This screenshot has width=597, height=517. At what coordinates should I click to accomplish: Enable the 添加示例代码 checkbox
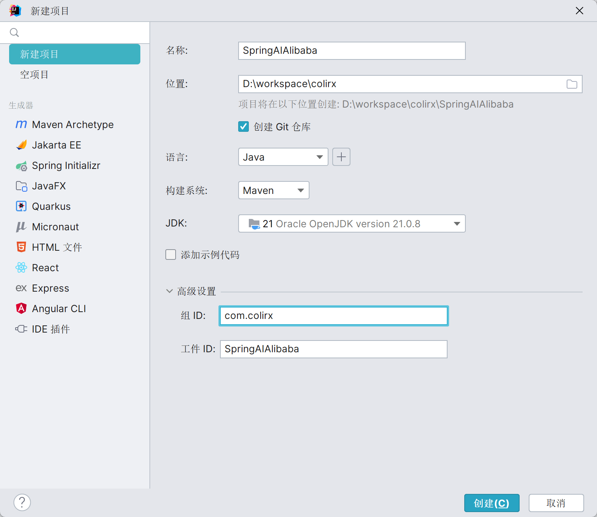click(x=171, y=255)
